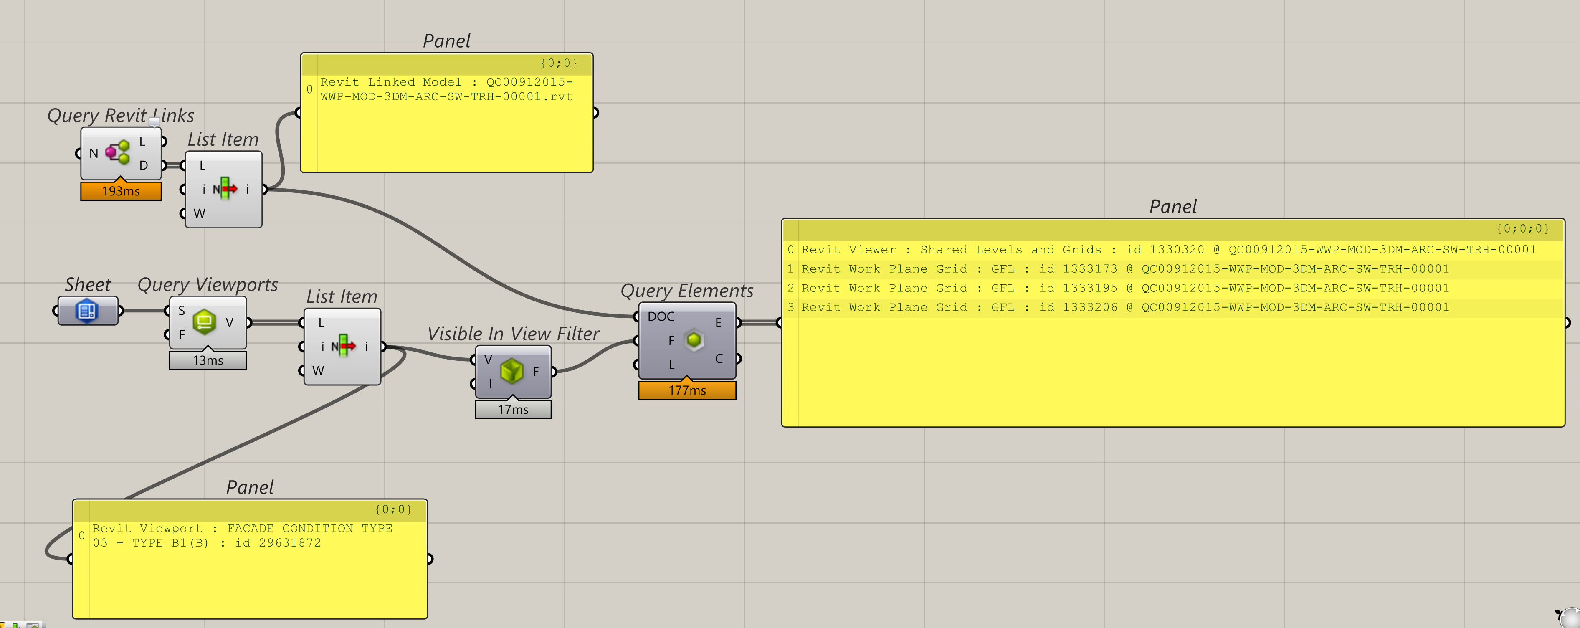Click the Work Plane Grid id 1333195 row
The image size is (1580, 628).
[1124, 288]
